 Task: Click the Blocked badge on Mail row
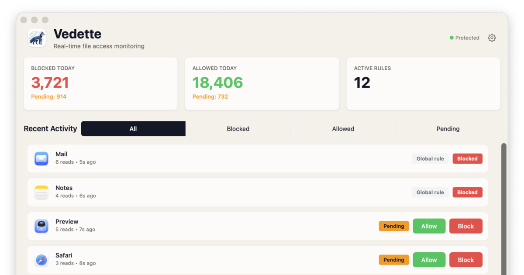coord(467,158)
